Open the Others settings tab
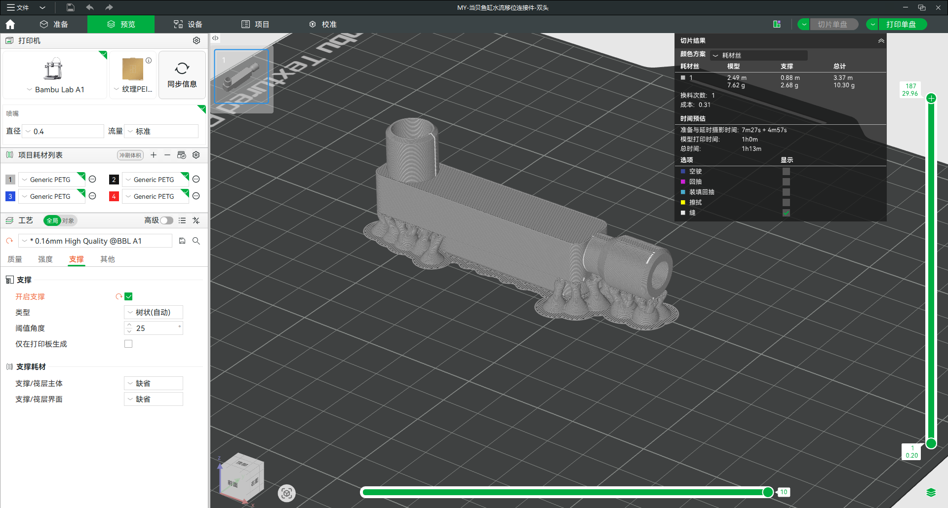The height and width of the screenshot is (508, 948). (x=108, y=259)
